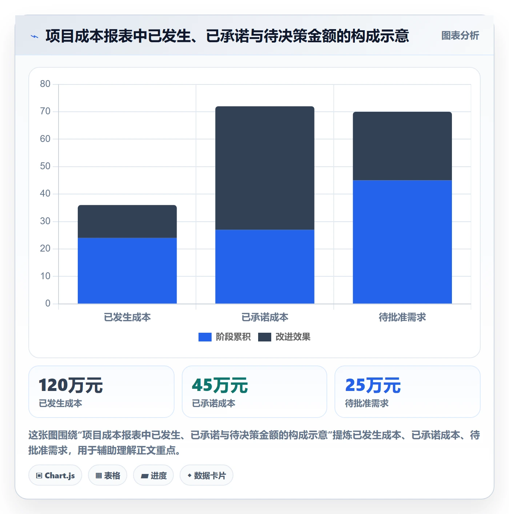Click the y-axis value 80
Image resolution: width=509 pixels, height=514 pixels.
[x=45, y=84]
